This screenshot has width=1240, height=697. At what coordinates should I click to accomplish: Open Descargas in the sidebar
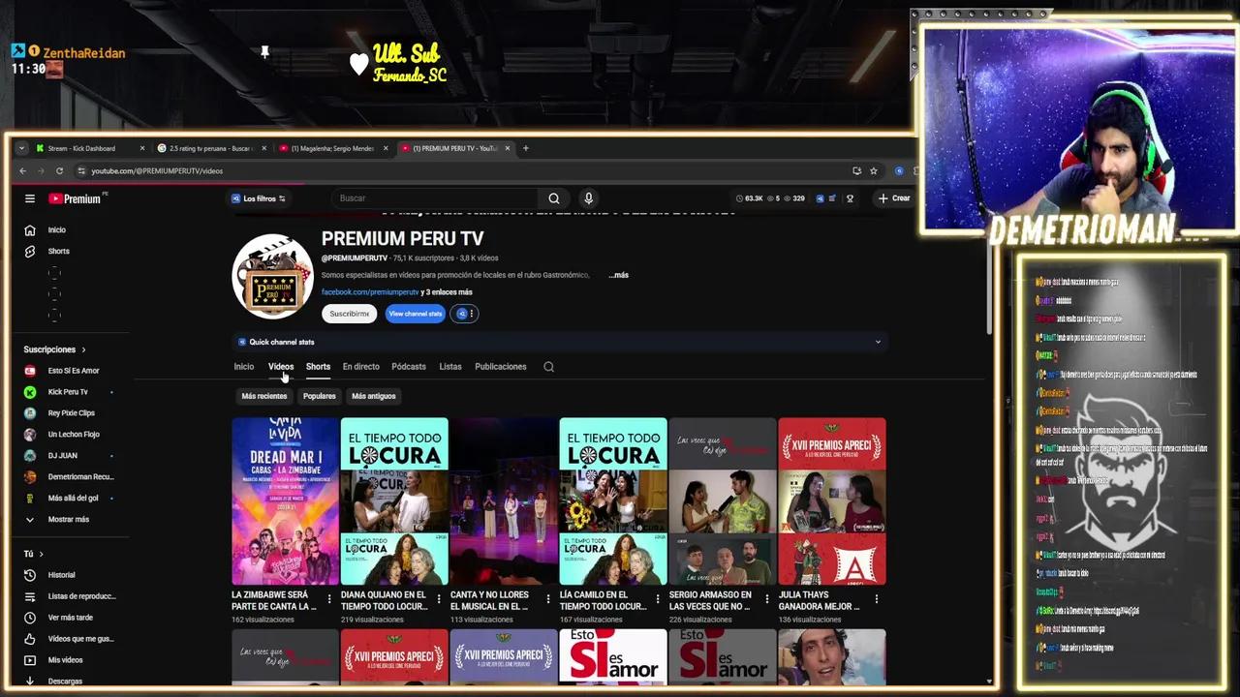(56, 681)
